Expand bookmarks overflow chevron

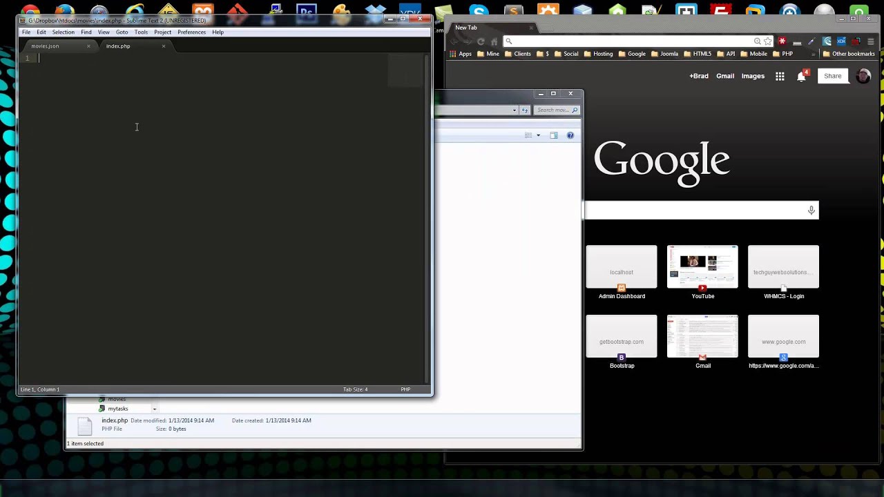[x=814, y=54]
